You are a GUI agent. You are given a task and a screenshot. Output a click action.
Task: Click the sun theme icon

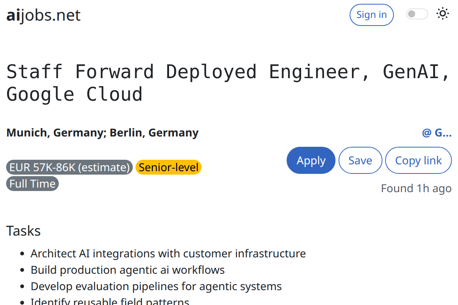[442, 14]
